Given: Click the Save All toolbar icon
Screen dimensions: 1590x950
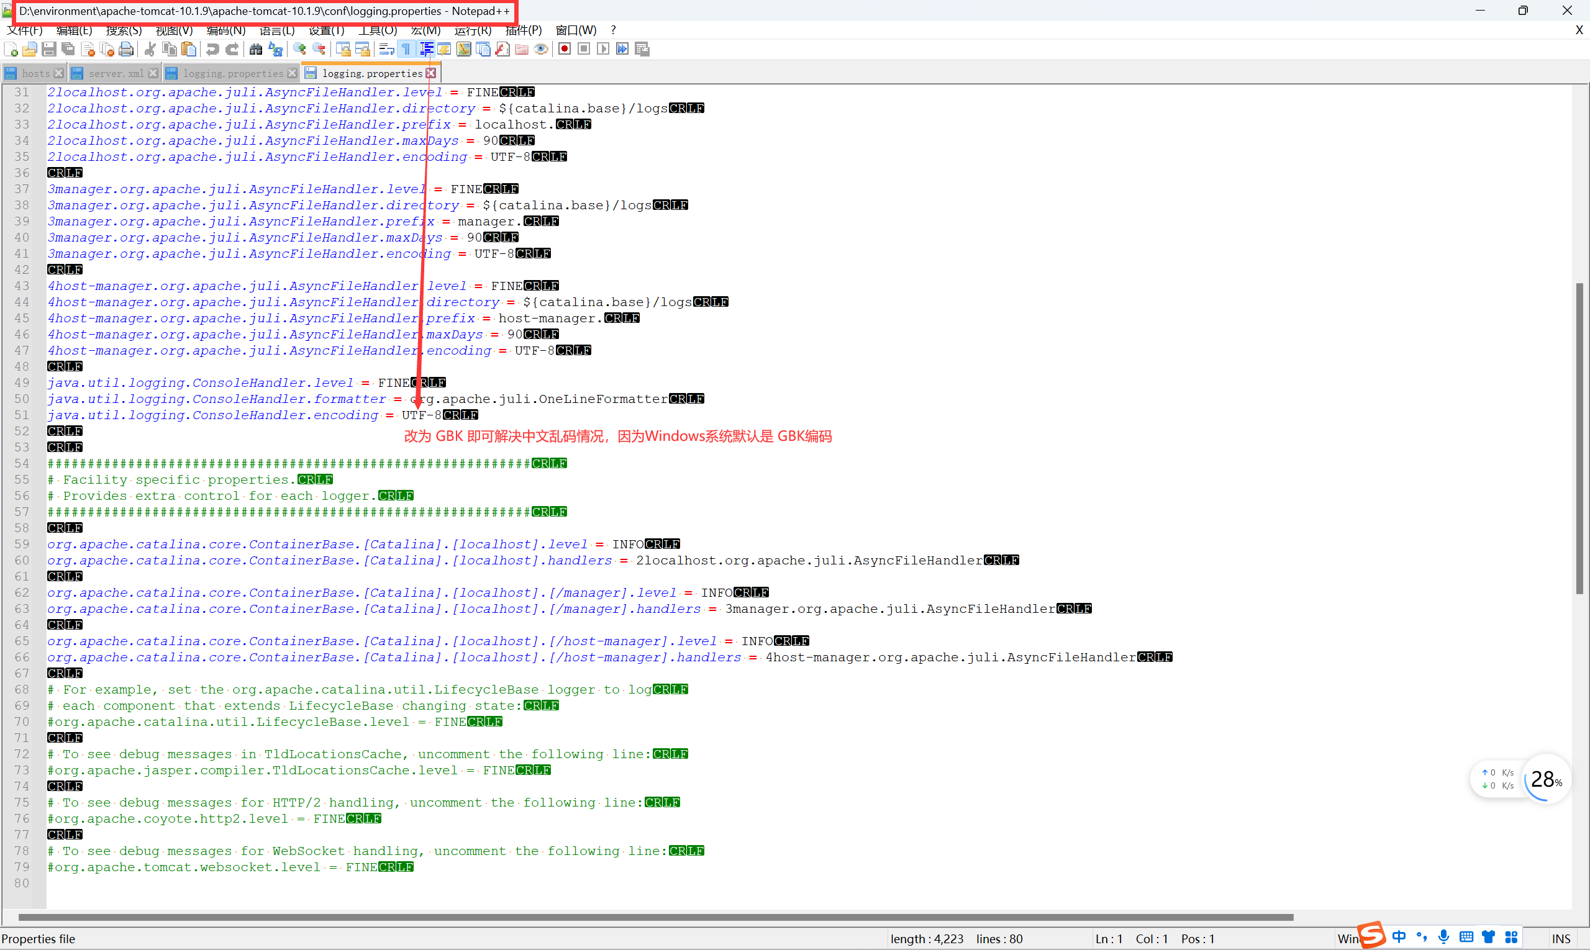Looking at the screenshot, I should coord(68,49).
